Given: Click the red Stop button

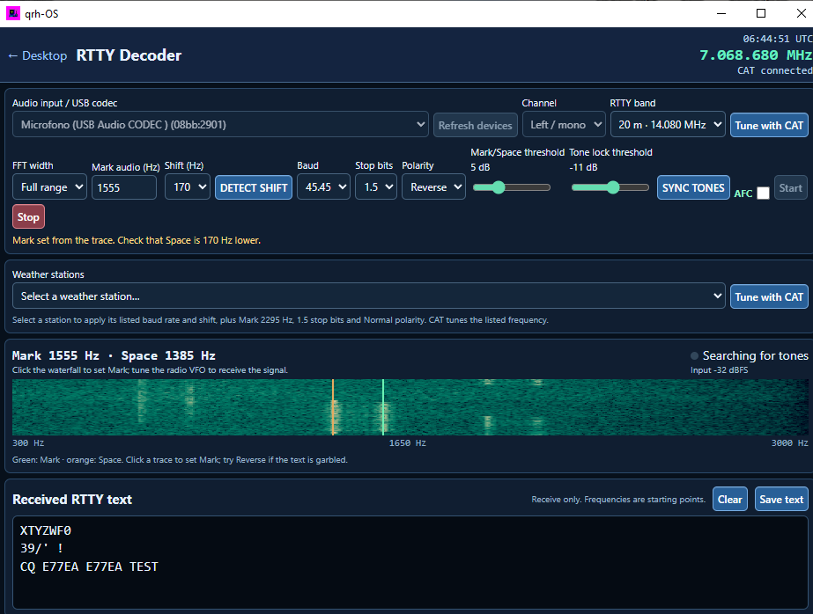Looking at the screenshot, I should click(28, 216).
